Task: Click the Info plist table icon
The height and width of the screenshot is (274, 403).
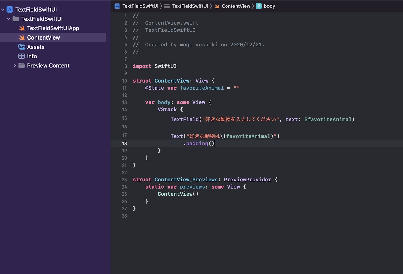Action: [22, 56]
